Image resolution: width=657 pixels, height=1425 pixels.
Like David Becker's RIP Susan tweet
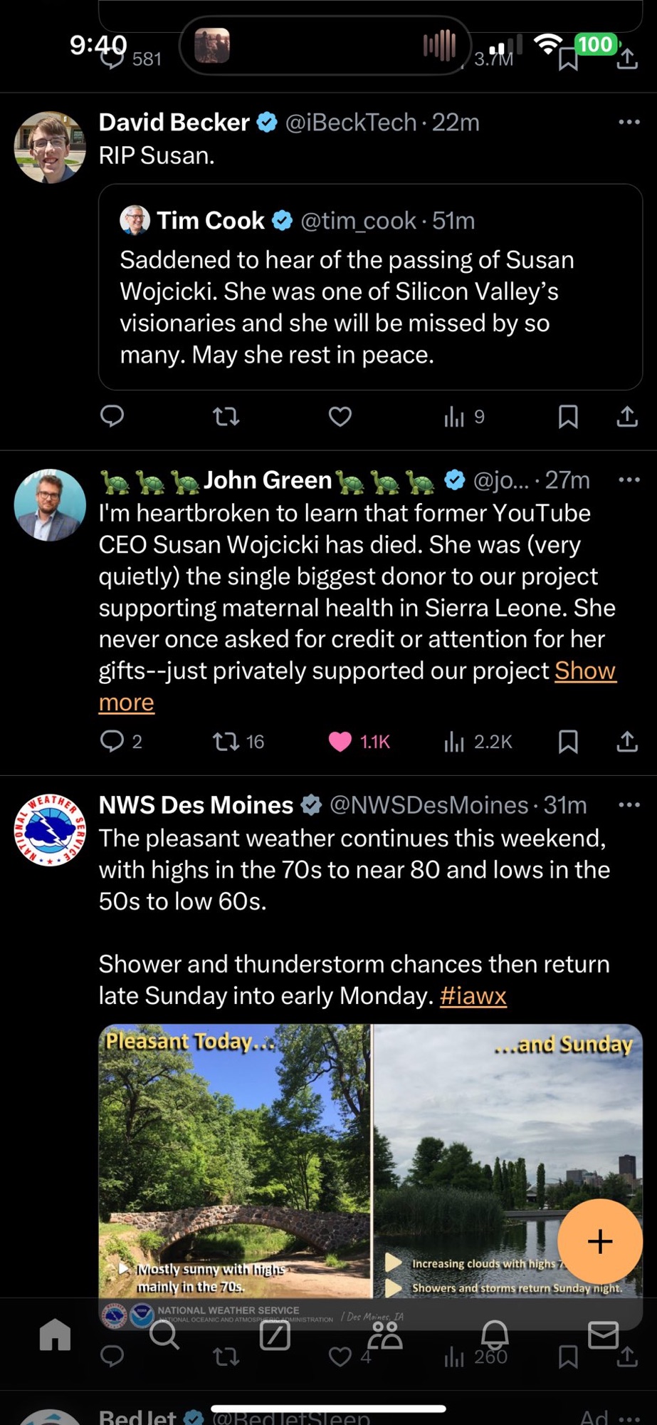[x=340, y=416]
